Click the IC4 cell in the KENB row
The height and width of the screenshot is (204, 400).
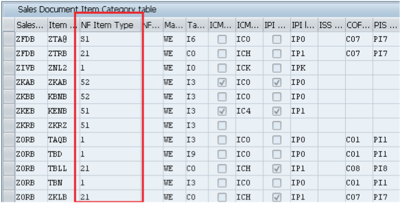[249, 111]
